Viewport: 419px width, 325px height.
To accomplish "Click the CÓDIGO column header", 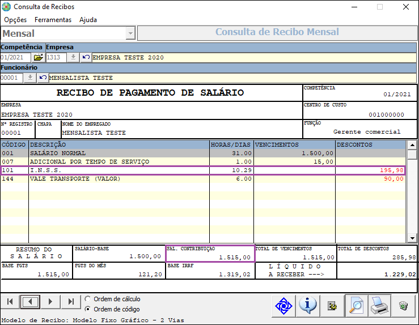I will tap(14, 144).
